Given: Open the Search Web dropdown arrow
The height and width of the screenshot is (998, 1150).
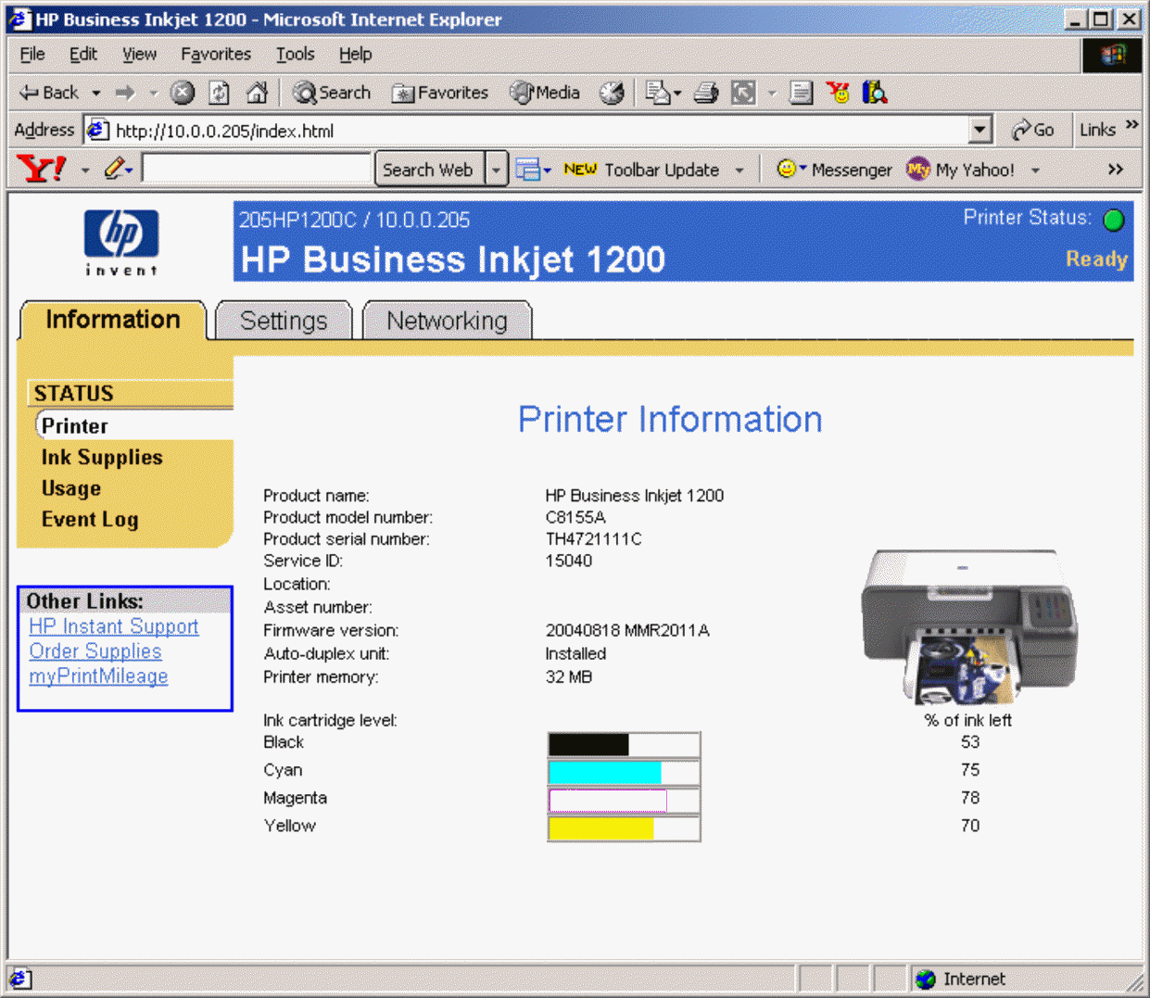Looking at the screenshot, I should pos(496,170).
